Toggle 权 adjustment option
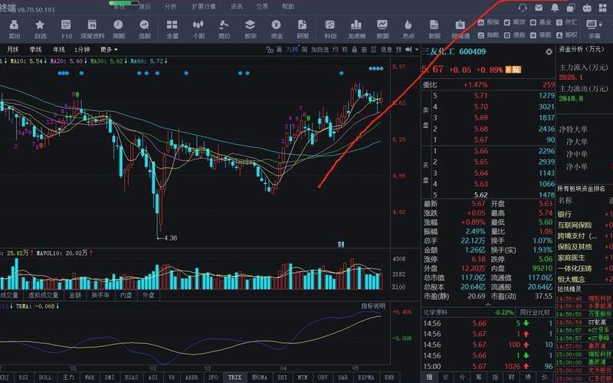 (344, 50)
